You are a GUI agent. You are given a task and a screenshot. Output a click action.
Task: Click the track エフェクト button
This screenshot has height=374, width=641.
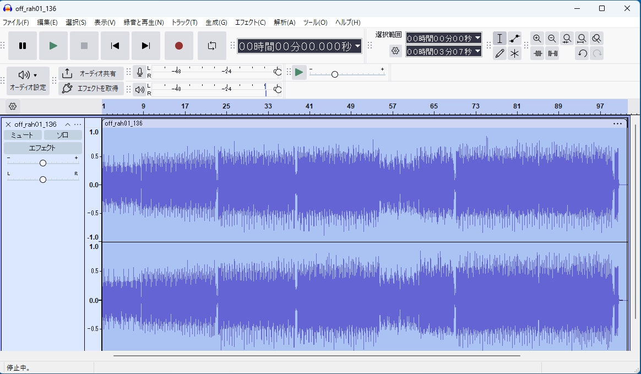(x=42, y=148)
